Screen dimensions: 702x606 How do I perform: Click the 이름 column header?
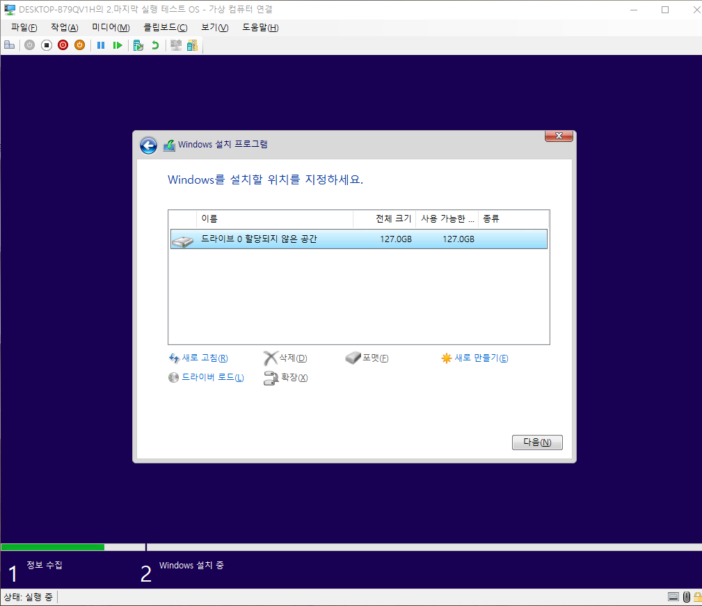274,218
